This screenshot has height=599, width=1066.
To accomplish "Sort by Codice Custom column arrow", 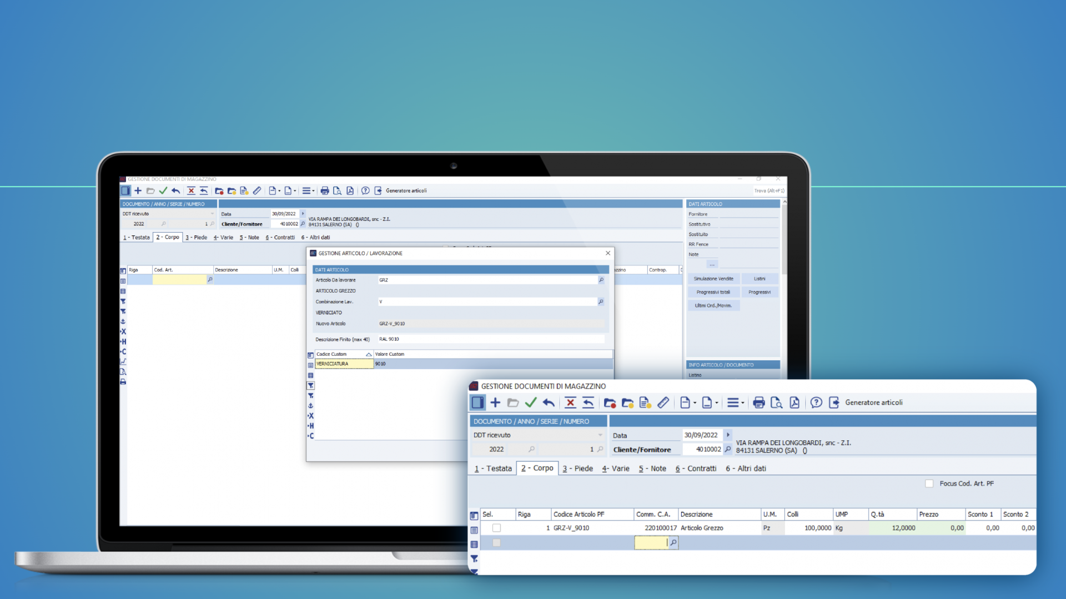I will (369, 354).
